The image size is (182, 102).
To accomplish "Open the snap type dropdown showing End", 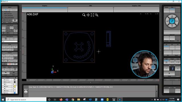I will 10,41.
